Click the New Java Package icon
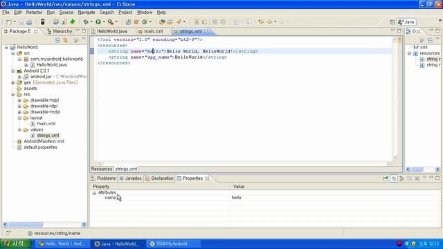Screen dimensions: 443x249 [136, 21]
